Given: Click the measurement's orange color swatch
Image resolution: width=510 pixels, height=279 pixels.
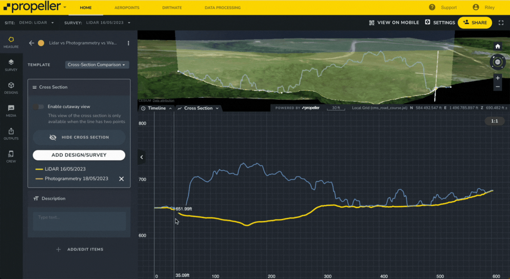Looking at the screenshot, I should pos(41,43).
